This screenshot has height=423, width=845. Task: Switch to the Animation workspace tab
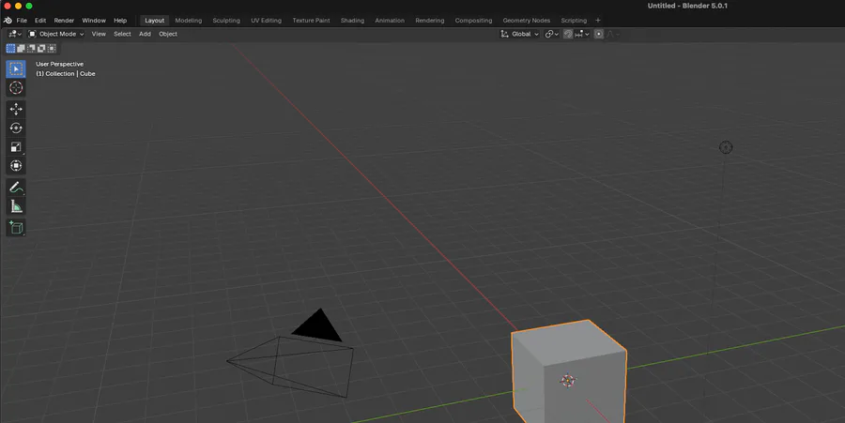click(390, 21)
